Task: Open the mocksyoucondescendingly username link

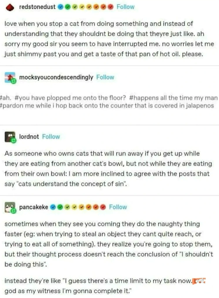Action: pyautogui.click(x=56, y=77)
